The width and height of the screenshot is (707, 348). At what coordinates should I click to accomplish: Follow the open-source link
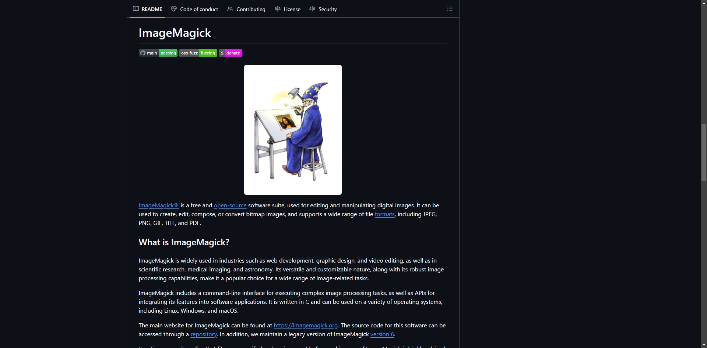[x=230, y=205]
